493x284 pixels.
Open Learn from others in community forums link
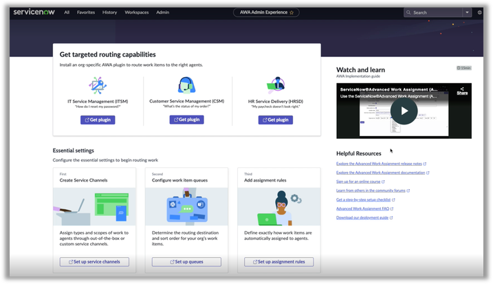371,190
